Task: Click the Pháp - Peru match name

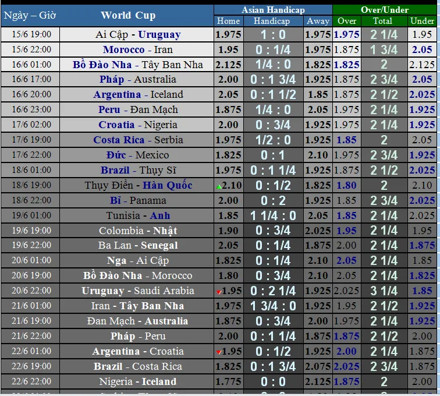Action: click(x=138, y=337)
